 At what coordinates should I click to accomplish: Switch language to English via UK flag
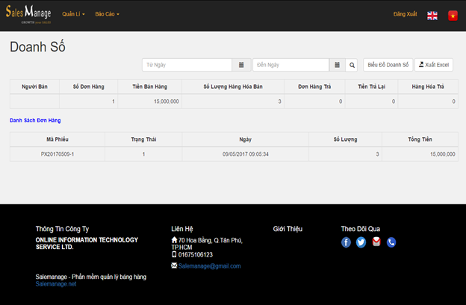pyautogui.click(x=432, y=15)
